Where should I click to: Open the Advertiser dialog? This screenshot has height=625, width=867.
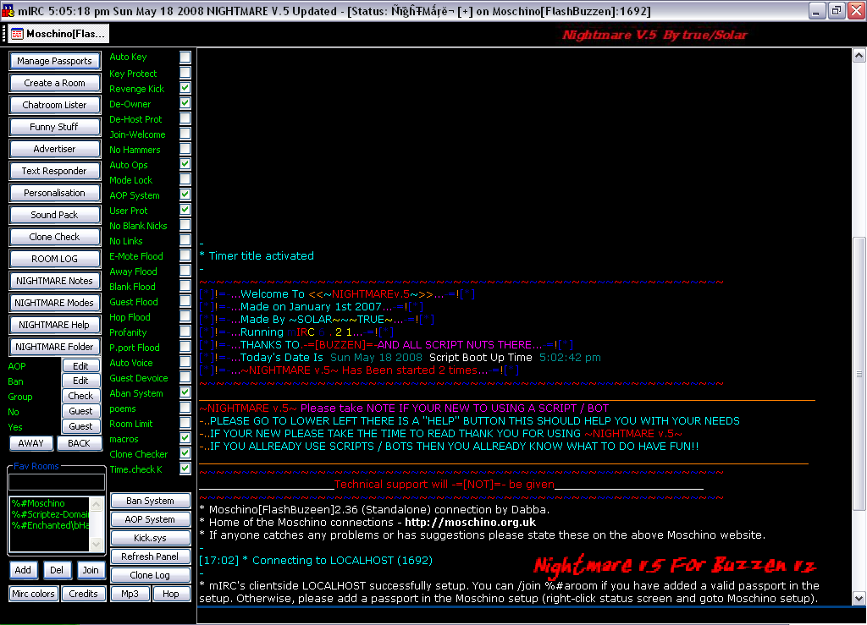coord(54,149)
